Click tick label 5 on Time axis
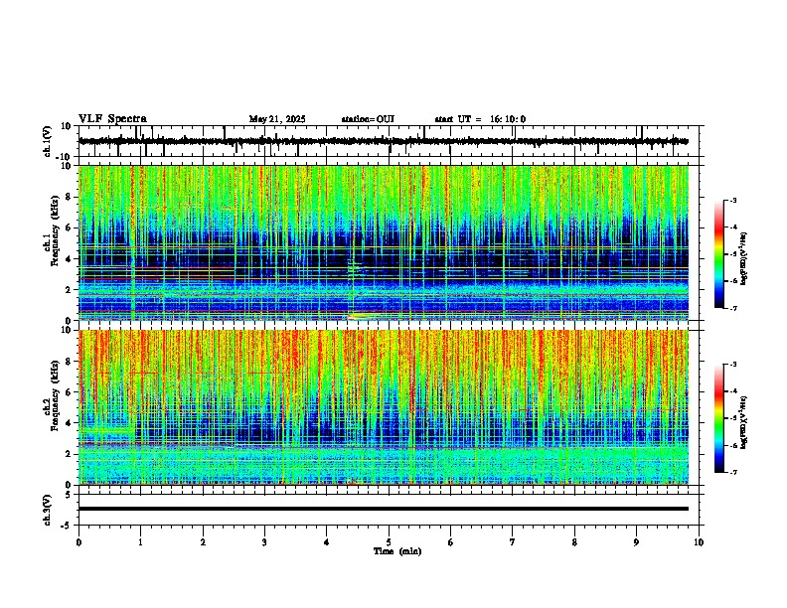787x608 pixels. click(389, 542)
